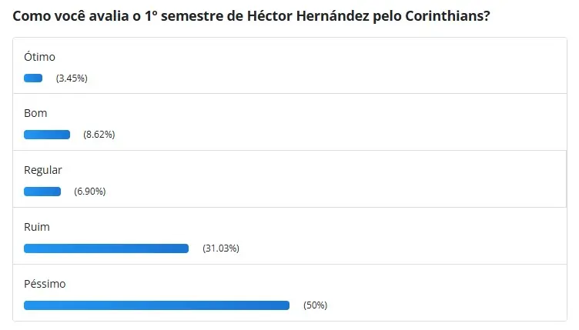Click the 8.62% percentage text

pyautogui.click(x=99, y=135)
